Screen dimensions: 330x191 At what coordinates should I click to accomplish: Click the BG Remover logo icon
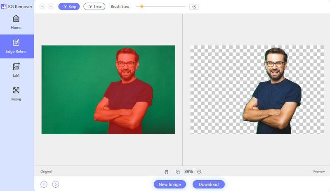coord(4,7)
